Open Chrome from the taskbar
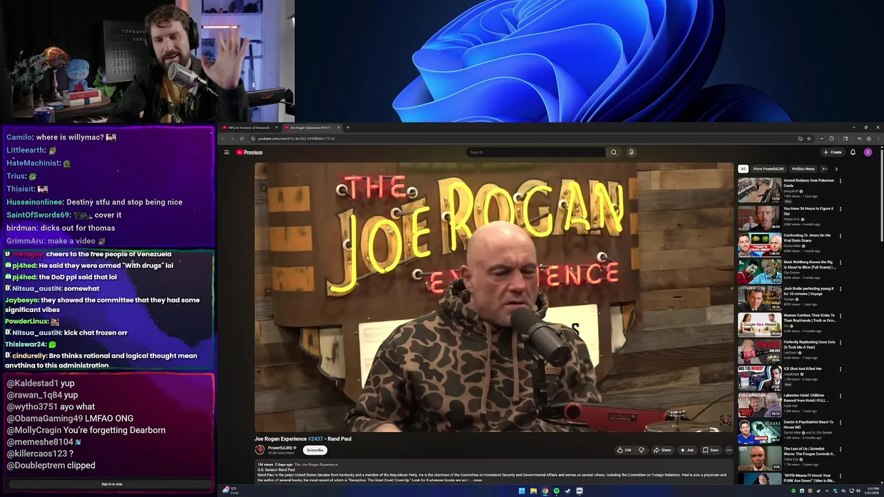 coord(545,491)
